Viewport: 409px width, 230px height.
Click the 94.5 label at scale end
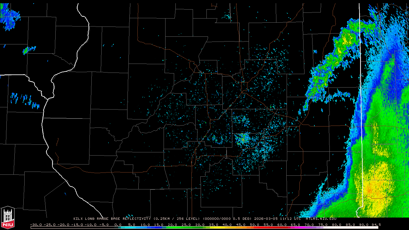click(375, 225)
